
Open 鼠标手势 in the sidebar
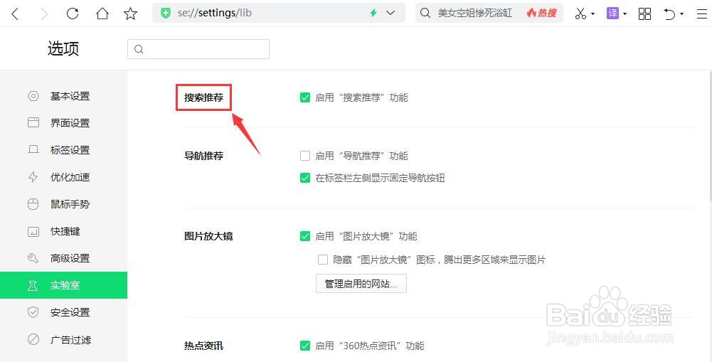[x=63, y=204]
